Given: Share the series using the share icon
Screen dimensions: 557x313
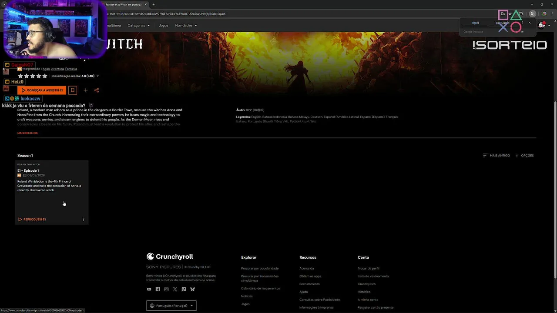Looking at the screenshot, I should pyautogui.click(x=97, y=90).
